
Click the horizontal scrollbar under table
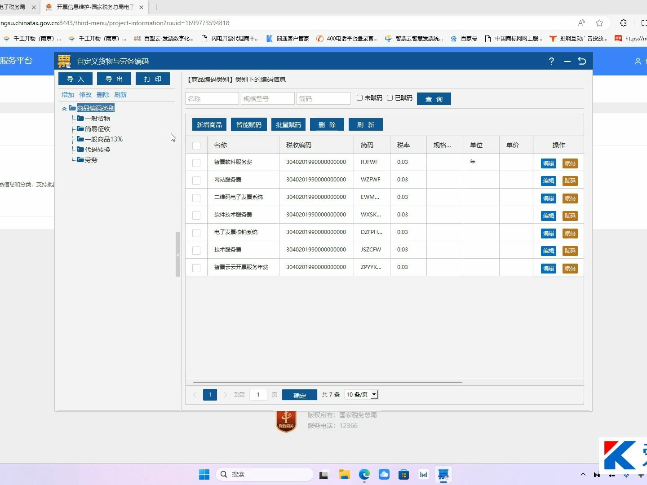(328, 382)
